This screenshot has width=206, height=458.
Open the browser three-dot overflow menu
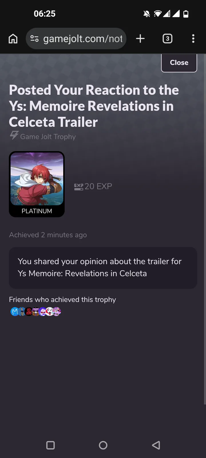tap(193, 39)
